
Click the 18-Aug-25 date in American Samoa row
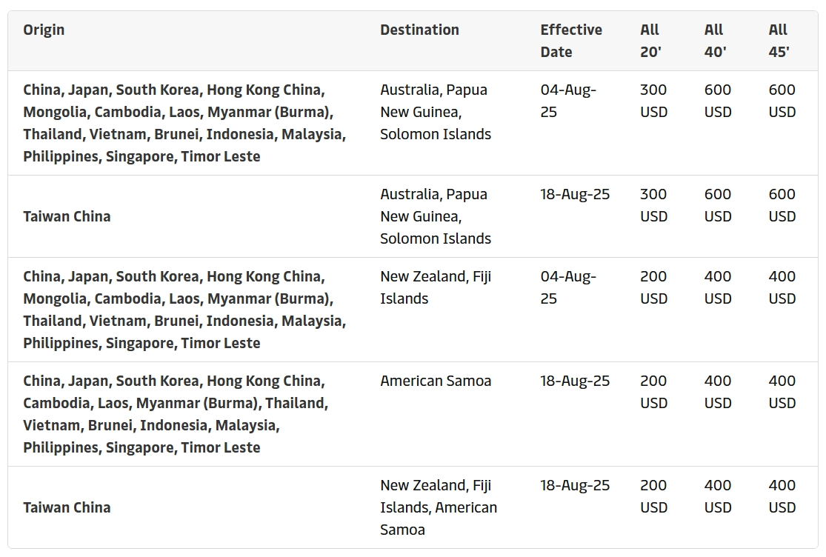coord(575,381)
